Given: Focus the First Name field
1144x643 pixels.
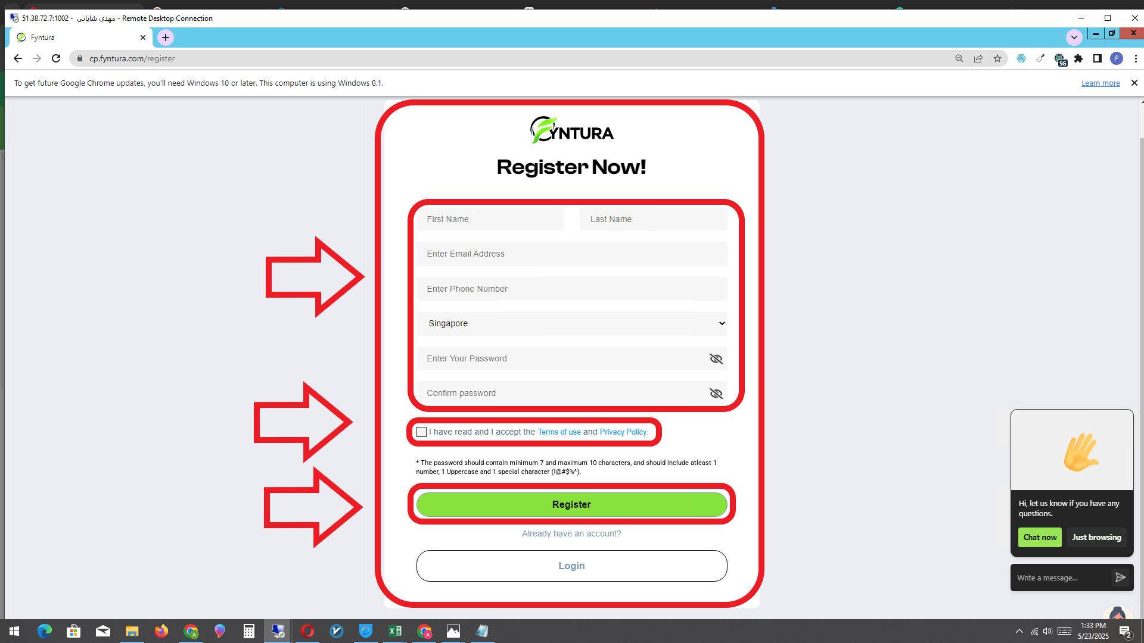Looking at the screenshot, I should 490,219.
